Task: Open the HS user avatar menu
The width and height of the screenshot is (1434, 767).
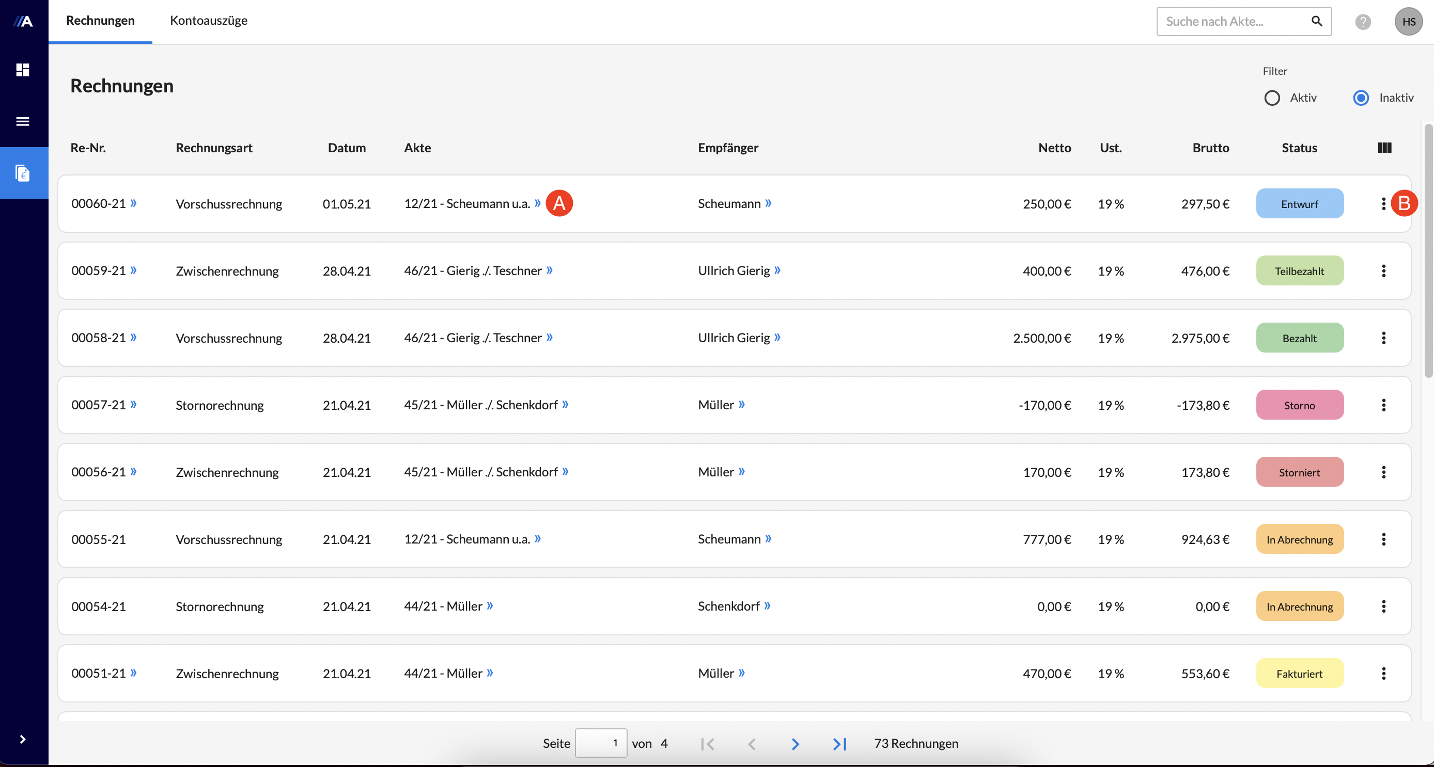Action: point(1408,22)
